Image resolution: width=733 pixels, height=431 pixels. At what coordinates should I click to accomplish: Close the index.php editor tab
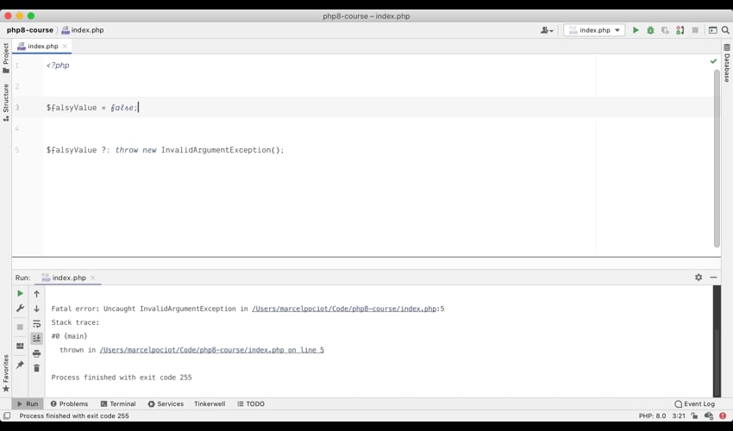[65, 46]
